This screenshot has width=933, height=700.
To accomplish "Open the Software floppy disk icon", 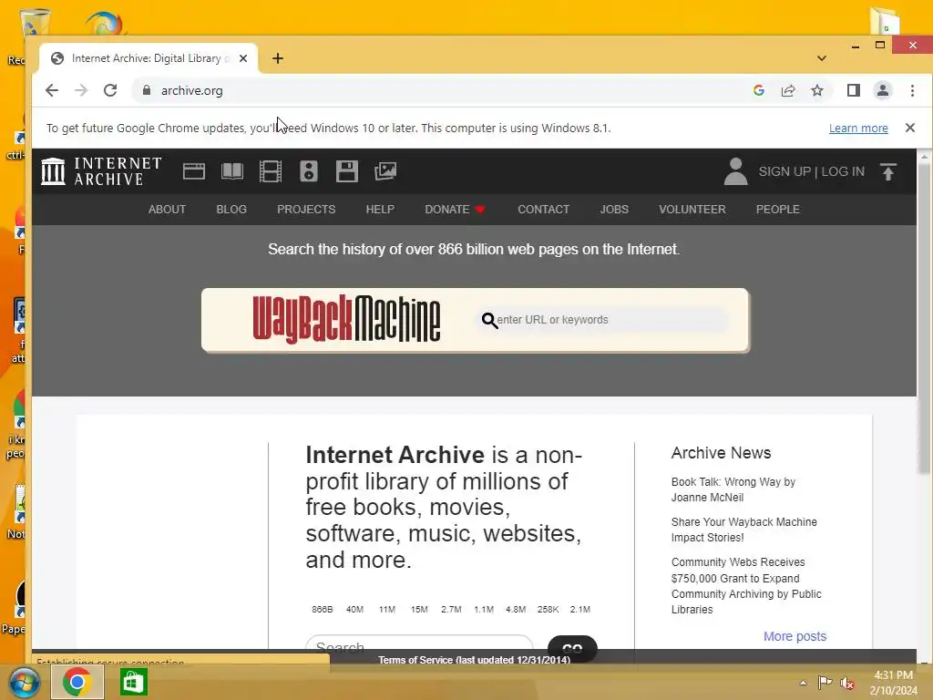I will tap(347, 171).
